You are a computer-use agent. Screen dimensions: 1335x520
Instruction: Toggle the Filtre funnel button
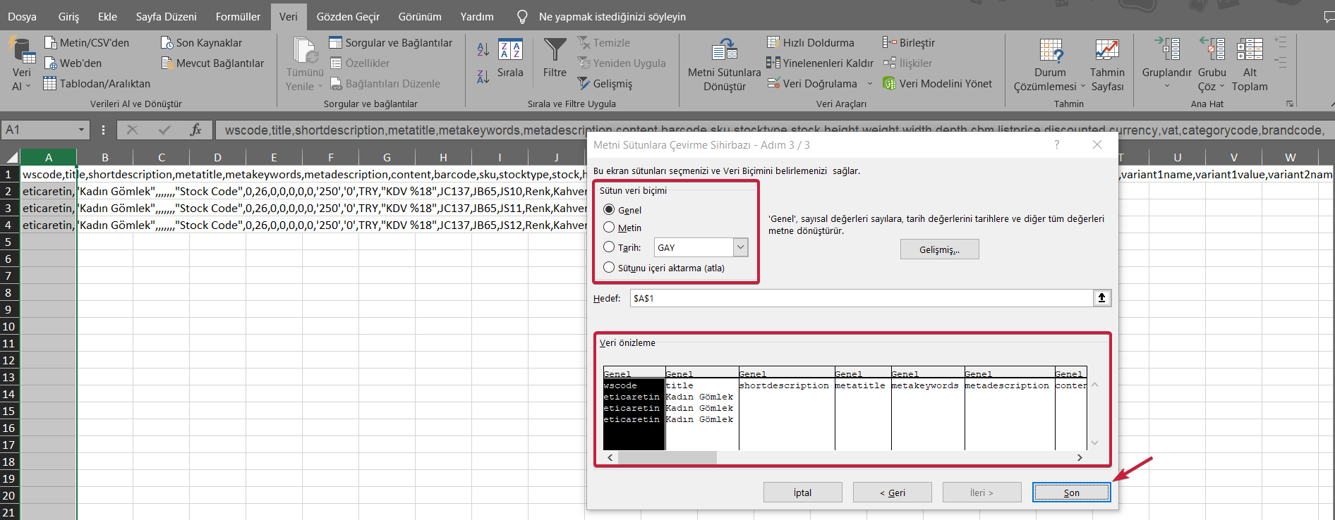click(x=555, y=58)
